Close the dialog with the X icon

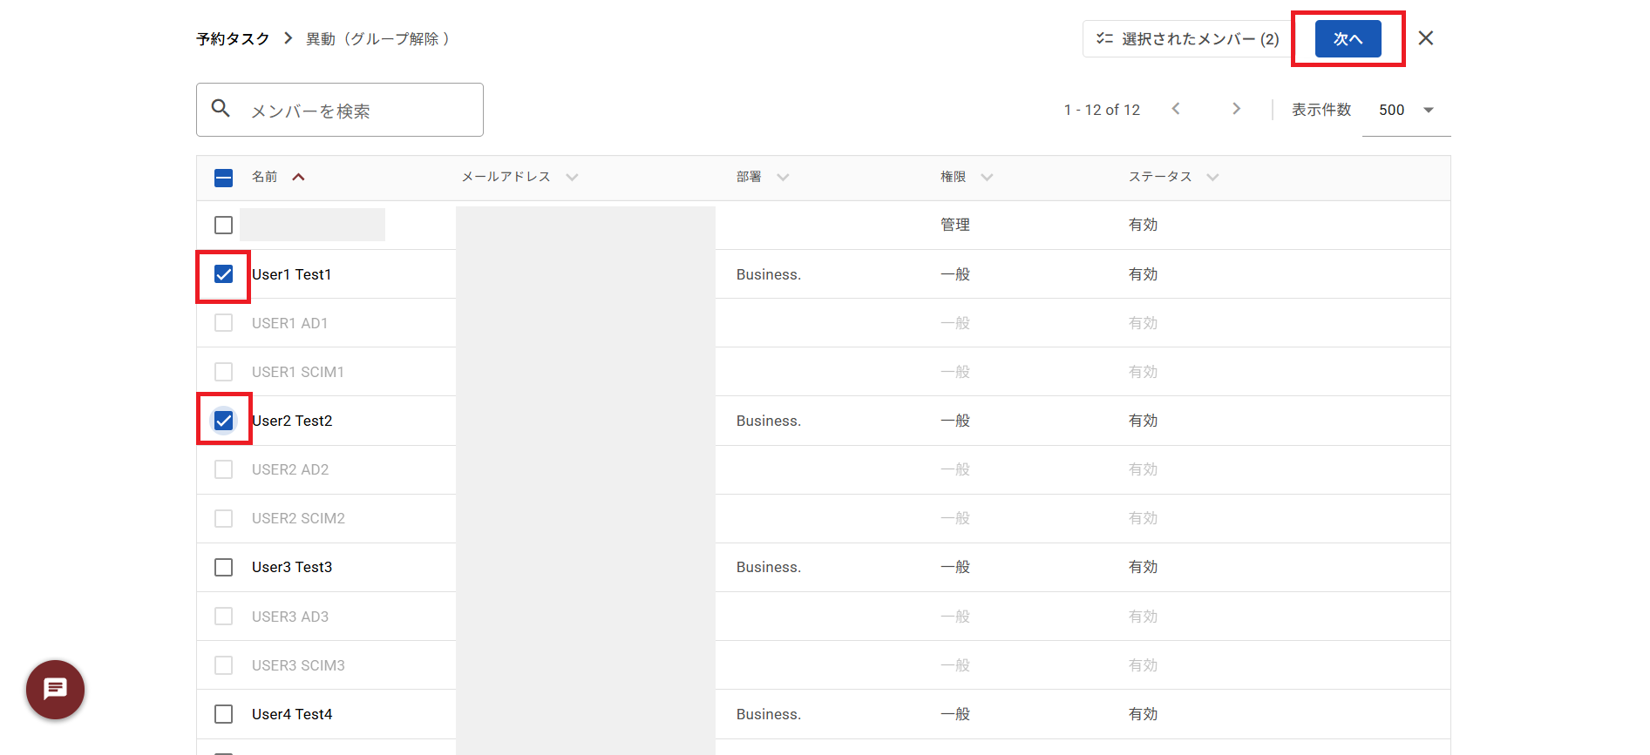point(1426,38)
